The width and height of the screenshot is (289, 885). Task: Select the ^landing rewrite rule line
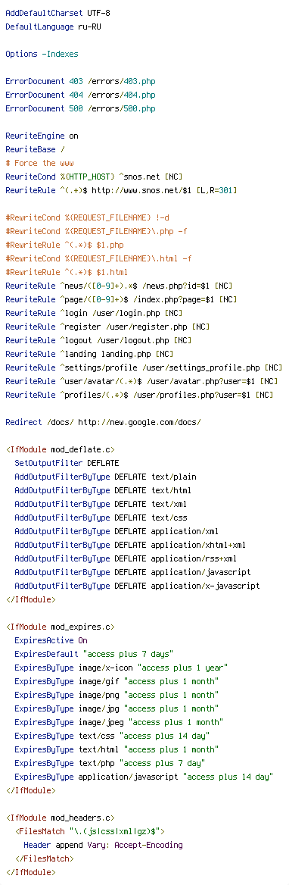tap(89, 355)
